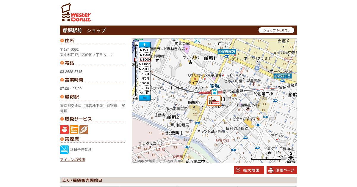The height and width of the screenshot is (187, 357).
Task: Click the 終日全席禁煙 text
Action: (81, 150)
